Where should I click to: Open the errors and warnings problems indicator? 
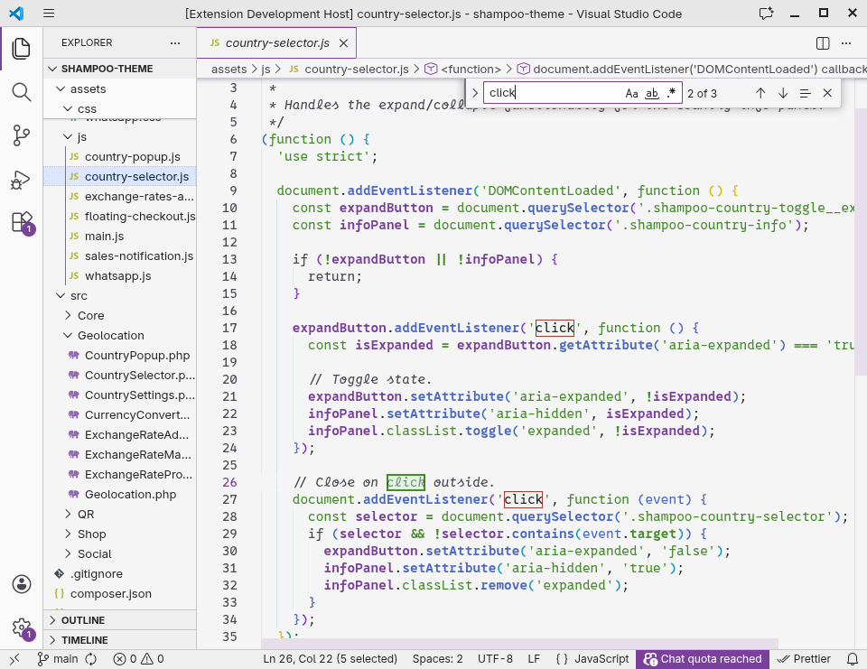click(x=138, y=659)
